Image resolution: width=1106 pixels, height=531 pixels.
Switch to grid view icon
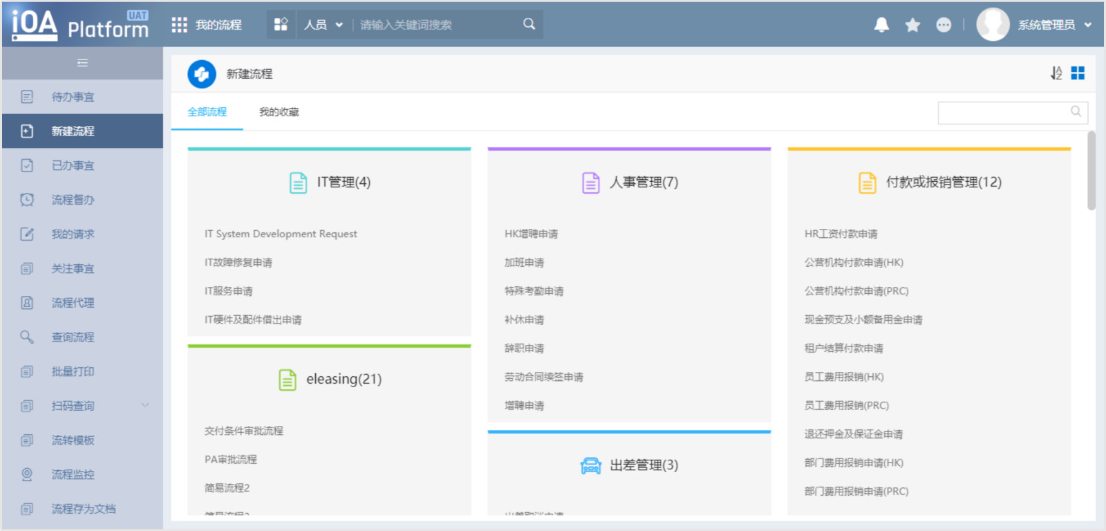coord(1078,73)
